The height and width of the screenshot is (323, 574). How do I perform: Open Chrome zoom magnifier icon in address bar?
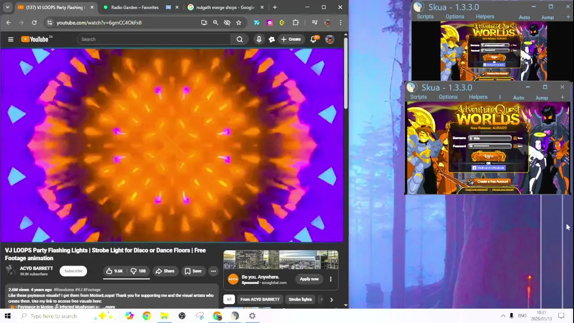pyautogui.click(x=215, y=22)
